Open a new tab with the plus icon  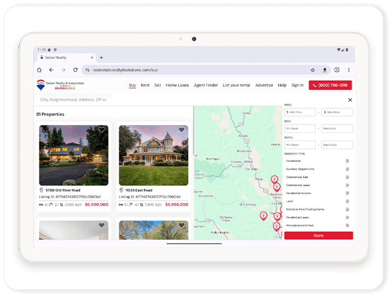point(101,58)
